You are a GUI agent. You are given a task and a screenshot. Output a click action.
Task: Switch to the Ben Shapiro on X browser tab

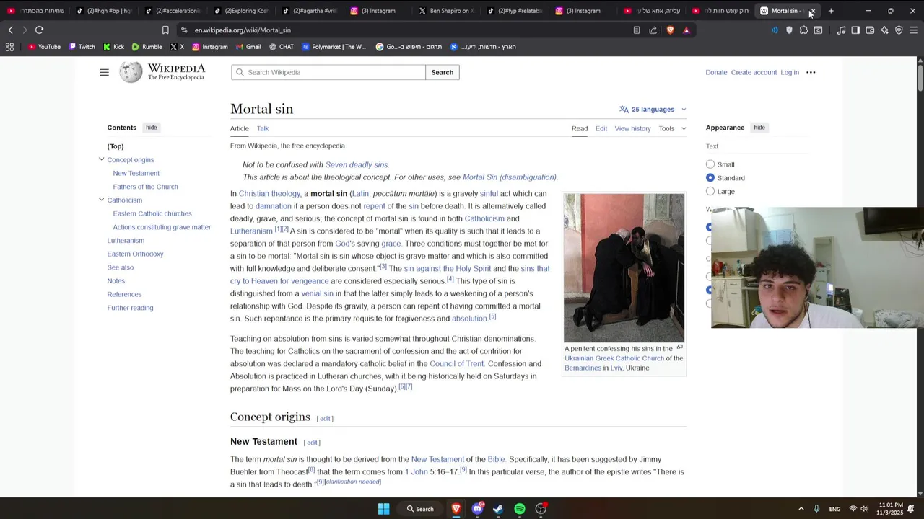(x=445, y=11)
